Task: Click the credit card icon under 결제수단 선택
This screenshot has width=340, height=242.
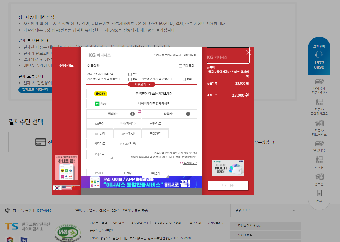Action: pyautogui.click(x=41, y=142)
